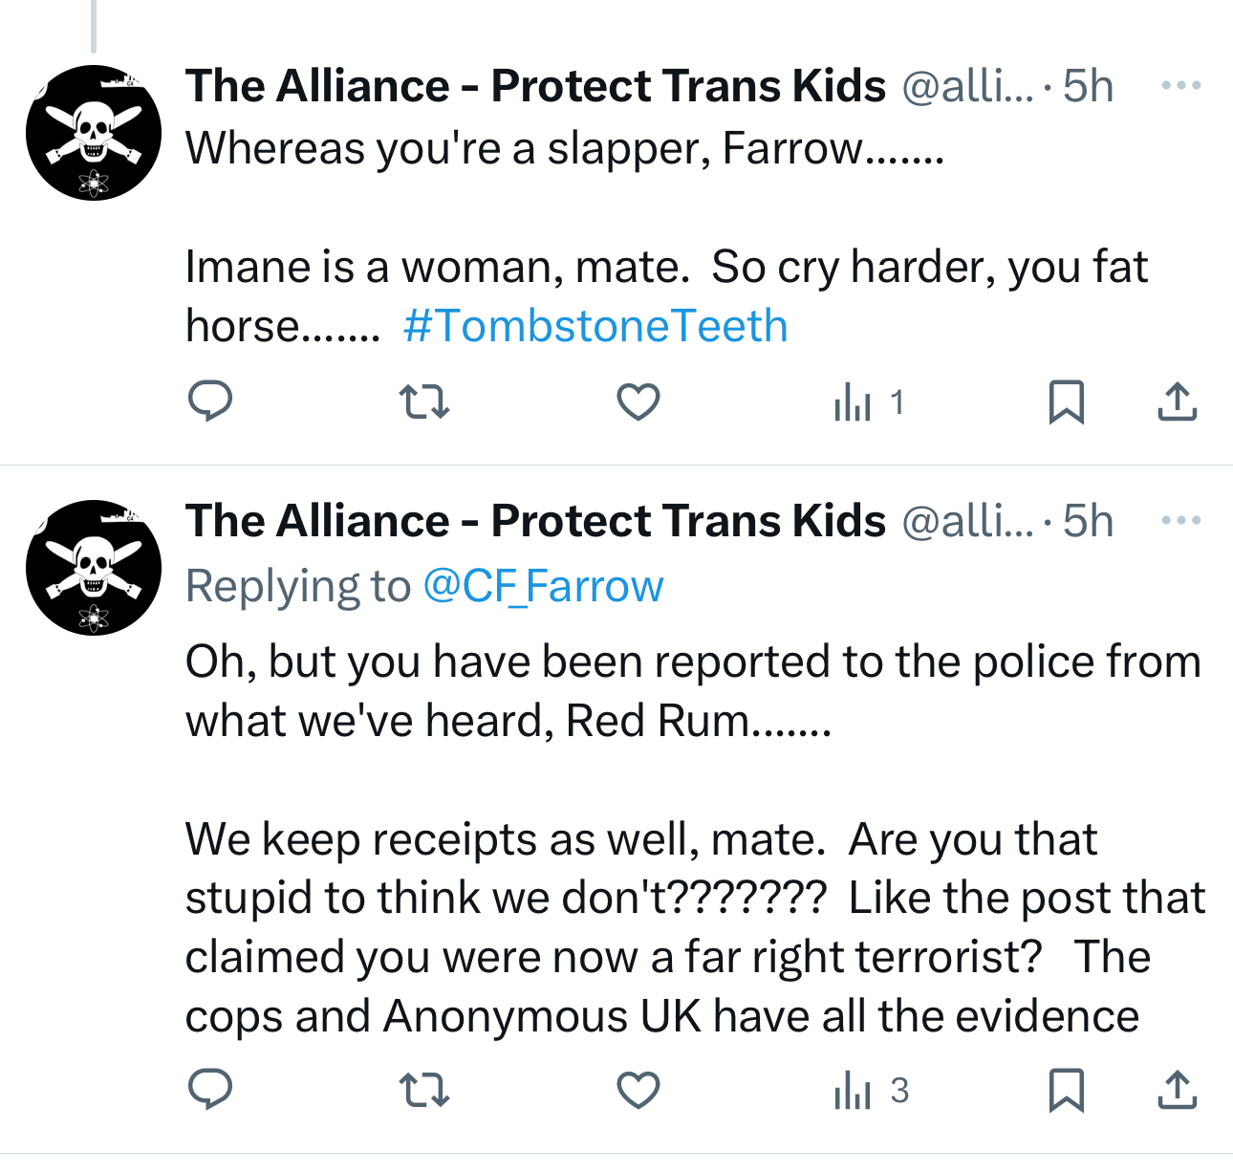This screenshot has width=1233, height=1172.
Task: Reply to the first tweet about Imane
Action: (x=209, y=402)
